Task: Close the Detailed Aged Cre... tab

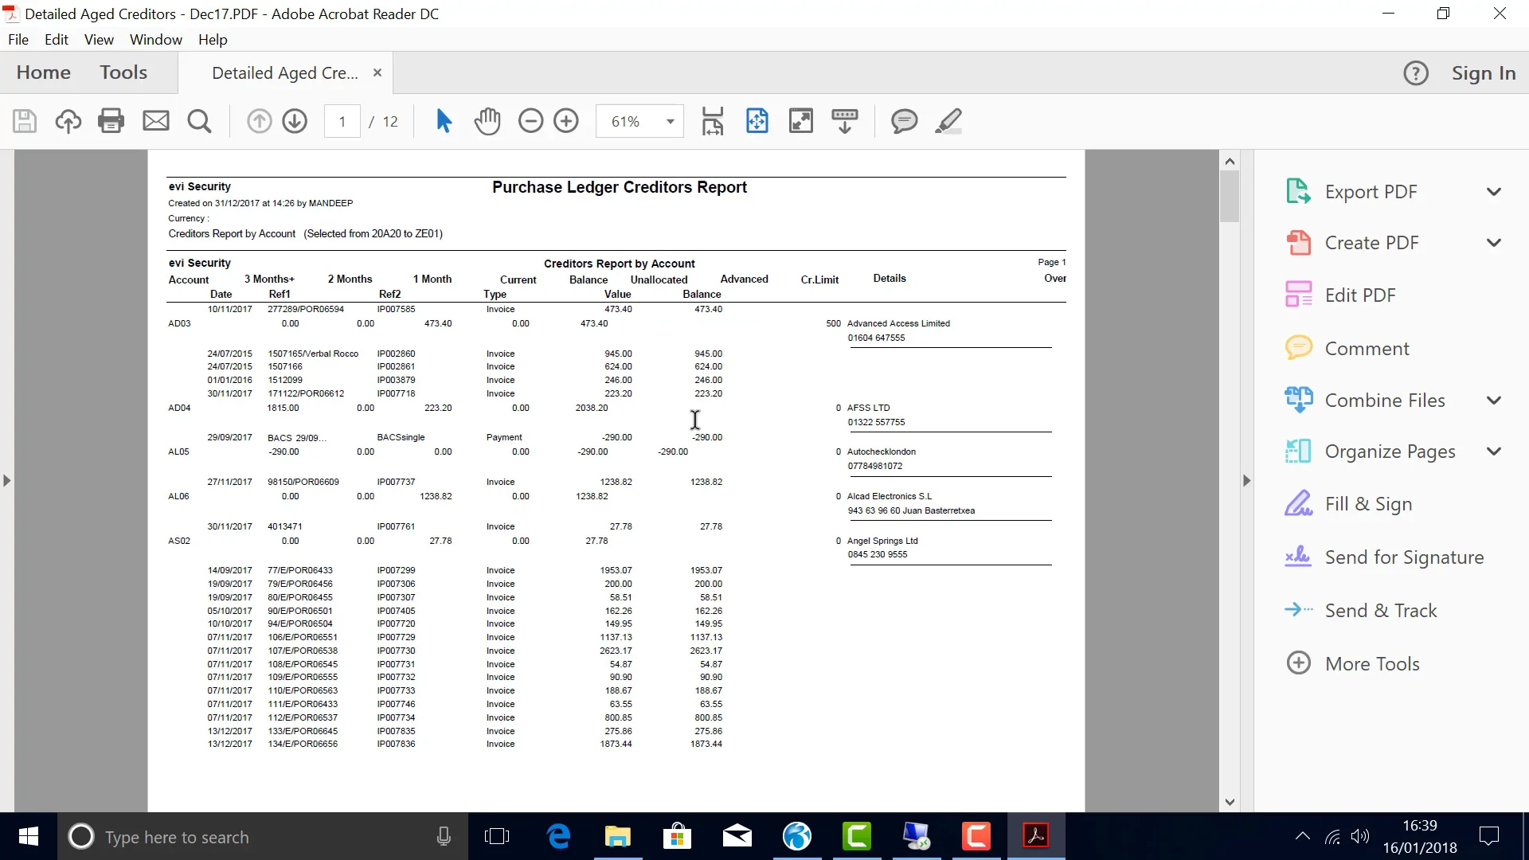Action: 377,72
